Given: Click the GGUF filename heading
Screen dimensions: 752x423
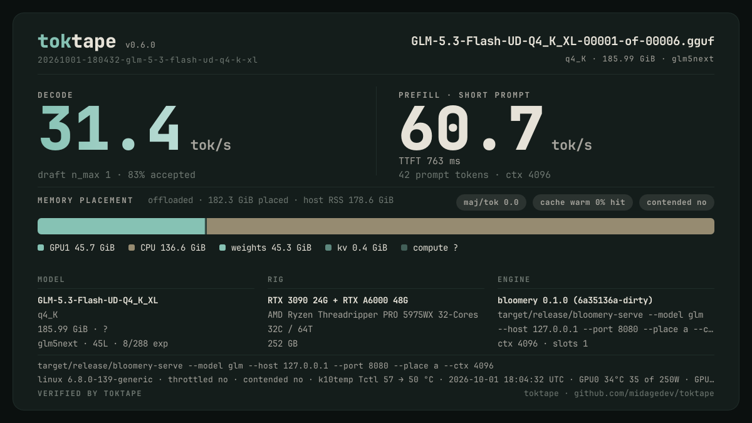Looking at the screenshot, I should pyautogui.click(x=563, y=41).
